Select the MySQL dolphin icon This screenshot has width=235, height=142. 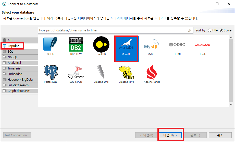click(152, 45)
